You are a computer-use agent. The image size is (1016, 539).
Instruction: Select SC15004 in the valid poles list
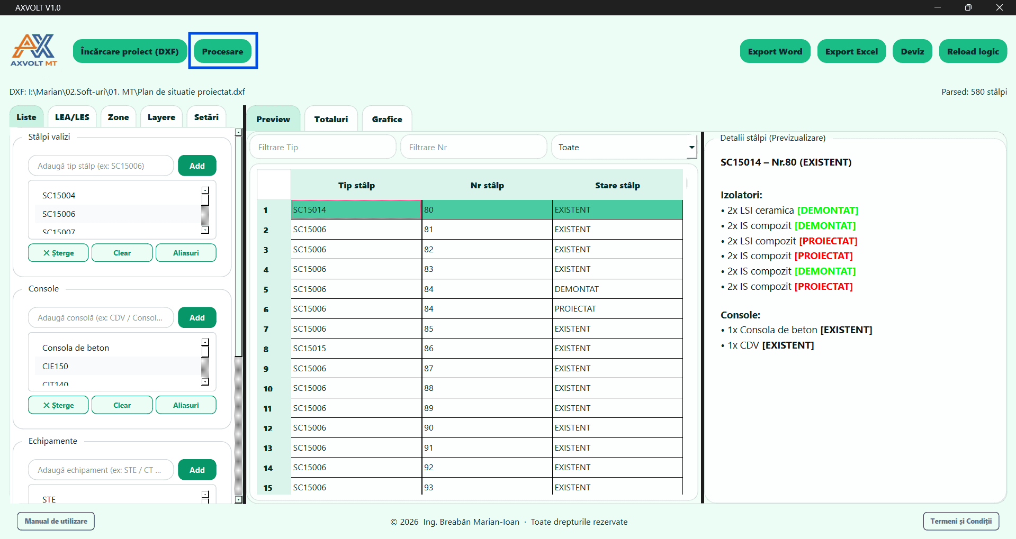click(118, 195)
